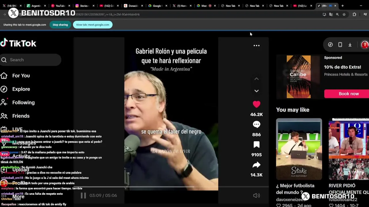The height and width of the screenshot is (207, 369).
Task: Pause the video playback
Action: (83, 195)
